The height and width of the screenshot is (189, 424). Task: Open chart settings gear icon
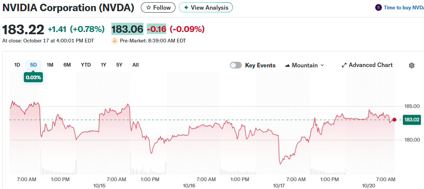(412, 65)
